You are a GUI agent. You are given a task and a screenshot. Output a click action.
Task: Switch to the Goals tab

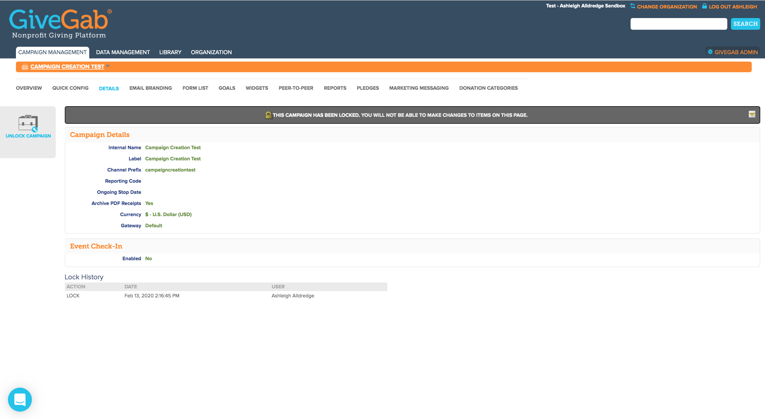click(x=227, y=88)
